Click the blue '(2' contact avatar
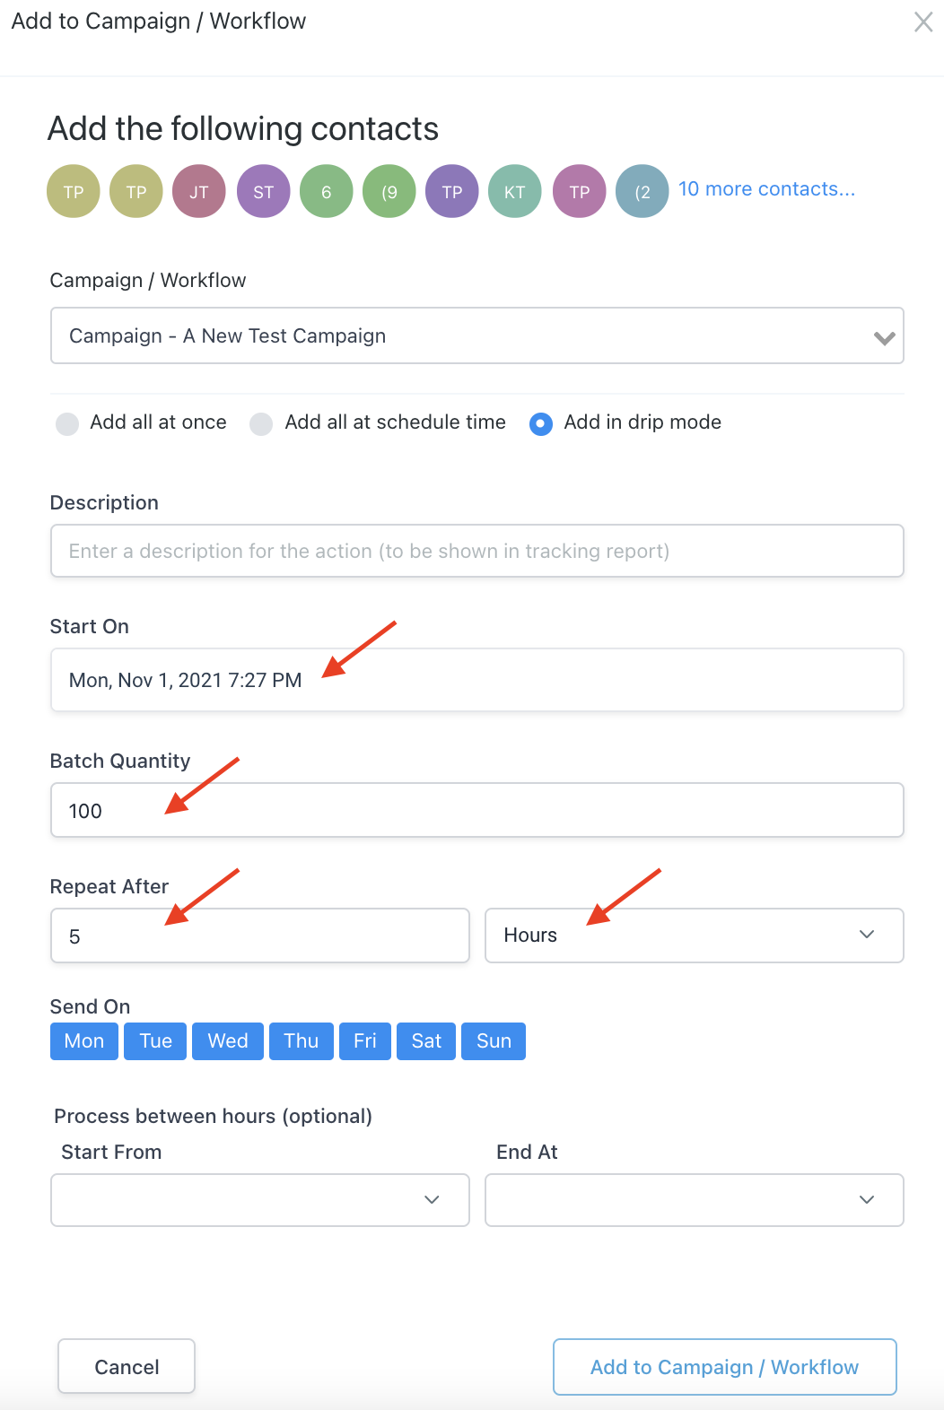Screen dimensions: 944x1410 click(642, 191)
